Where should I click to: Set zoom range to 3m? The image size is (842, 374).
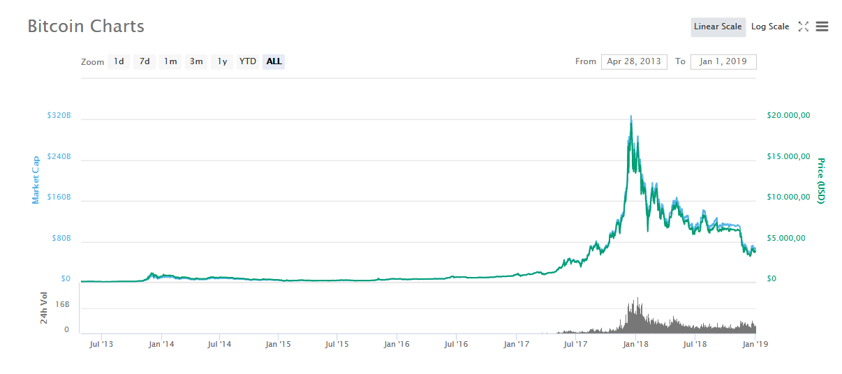pyautogui.click(x=196, y=61)
